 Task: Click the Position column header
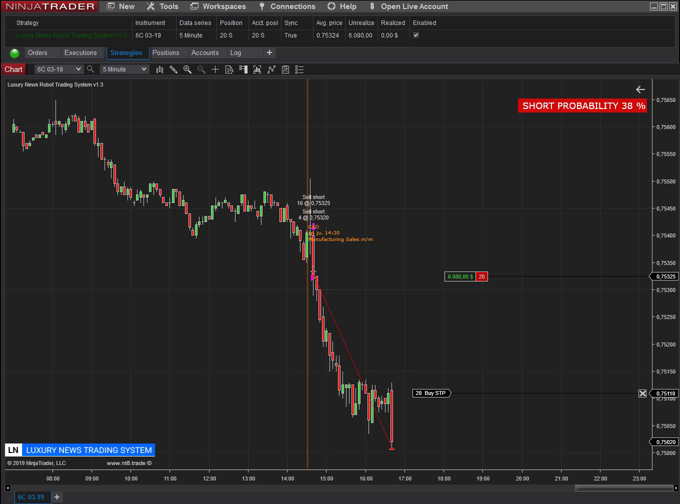(x=231, y=23)
